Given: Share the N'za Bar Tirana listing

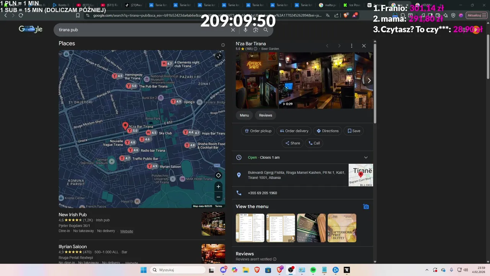Looking at the screenshot, I should 292,143.
